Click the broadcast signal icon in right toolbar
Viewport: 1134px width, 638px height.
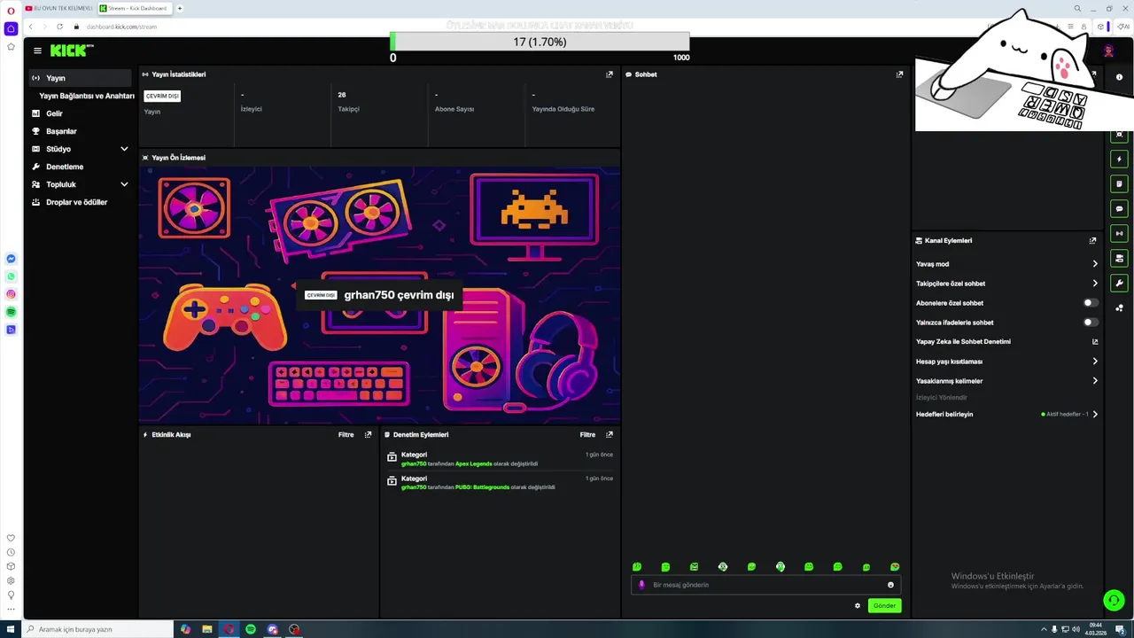(1119, 234)
